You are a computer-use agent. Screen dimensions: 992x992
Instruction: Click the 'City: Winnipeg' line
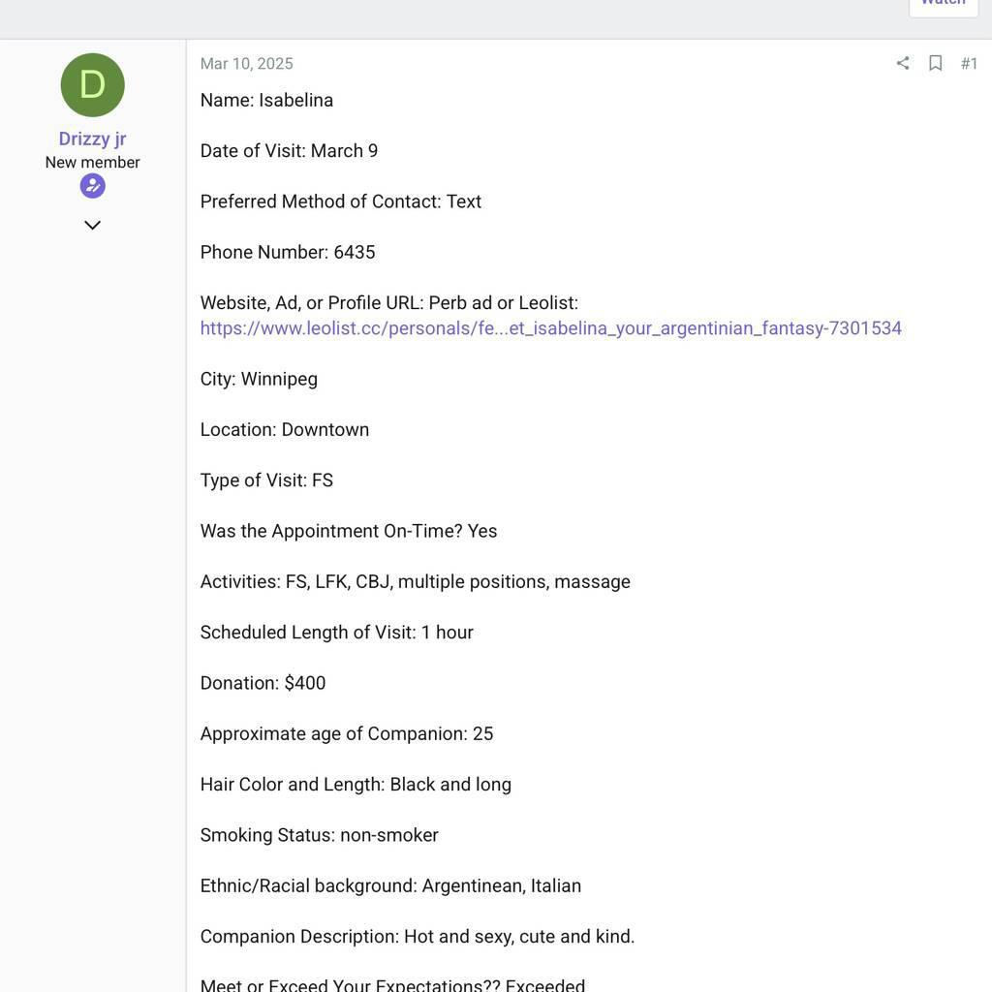(259, 379)
